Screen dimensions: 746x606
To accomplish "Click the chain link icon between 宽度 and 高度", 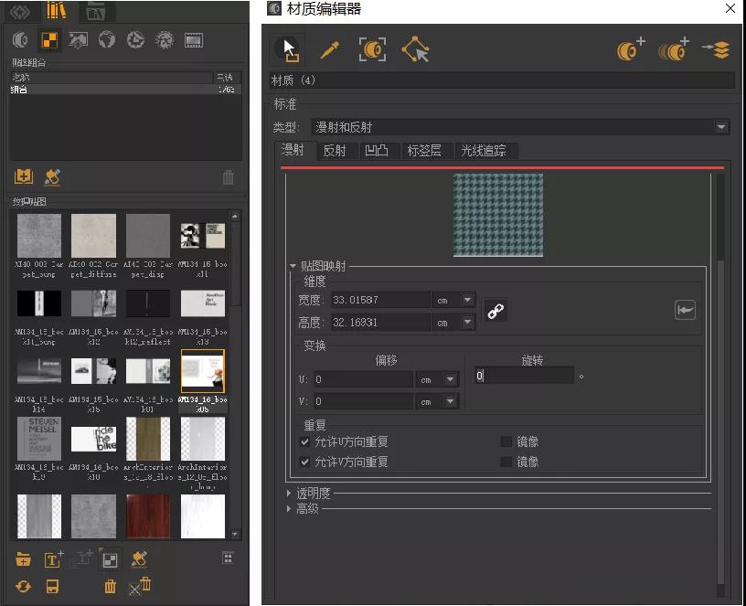I will 496,309.
